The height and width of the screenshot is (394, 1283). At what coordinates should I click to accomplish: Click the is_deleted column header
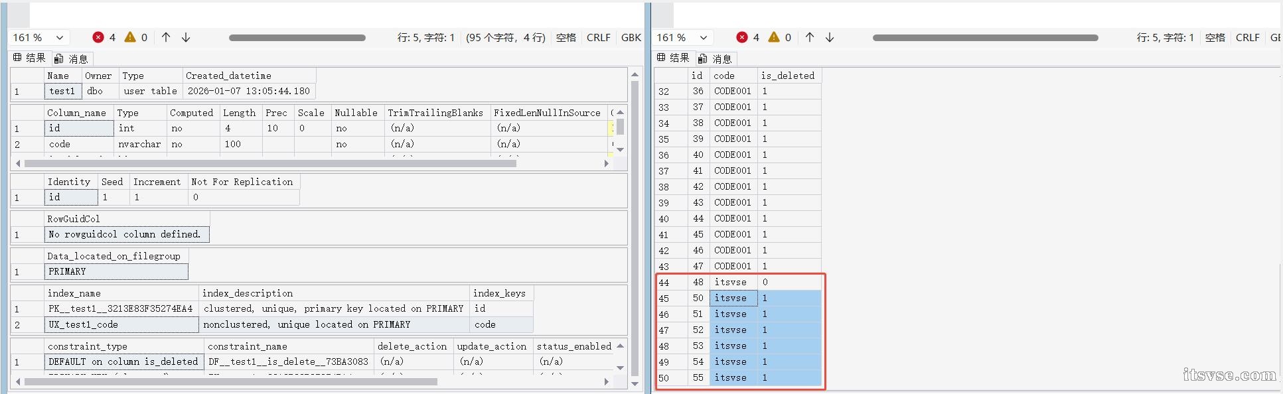(787, 76)
